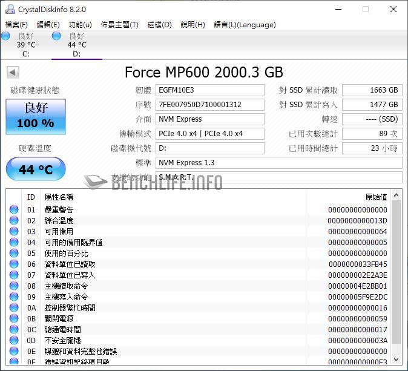Click status orb for attribute 01 嚴重警告
The width and height of the screenshot is (408, 371).
pyautogui.click(x=14, y=210)
